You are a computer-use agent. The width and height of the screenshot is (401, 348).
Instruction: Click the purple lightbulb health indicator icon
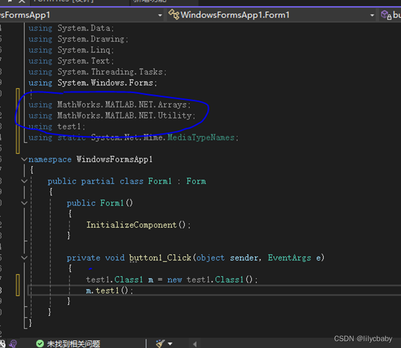point(13,344)
